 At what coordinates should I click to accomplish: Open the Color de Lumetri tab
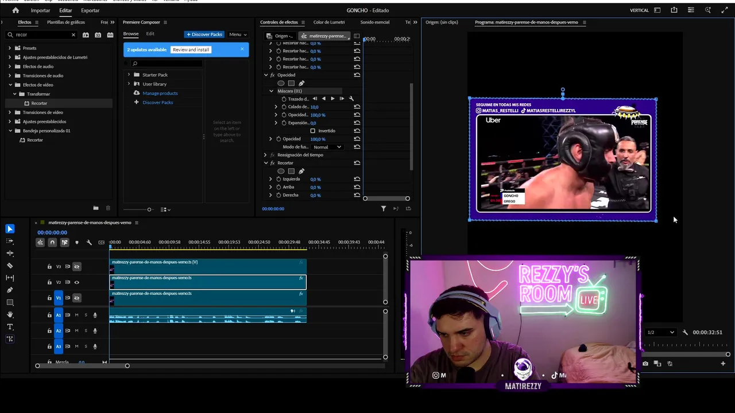click(x=329, y=22)
